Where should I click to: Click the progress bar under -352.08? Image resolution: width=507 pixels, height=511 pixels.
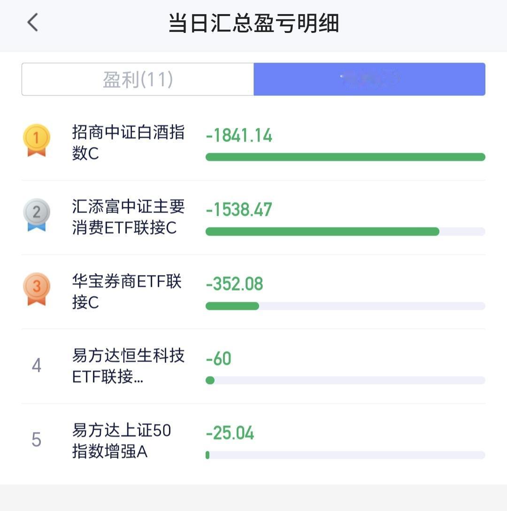[x=345, y=306]
